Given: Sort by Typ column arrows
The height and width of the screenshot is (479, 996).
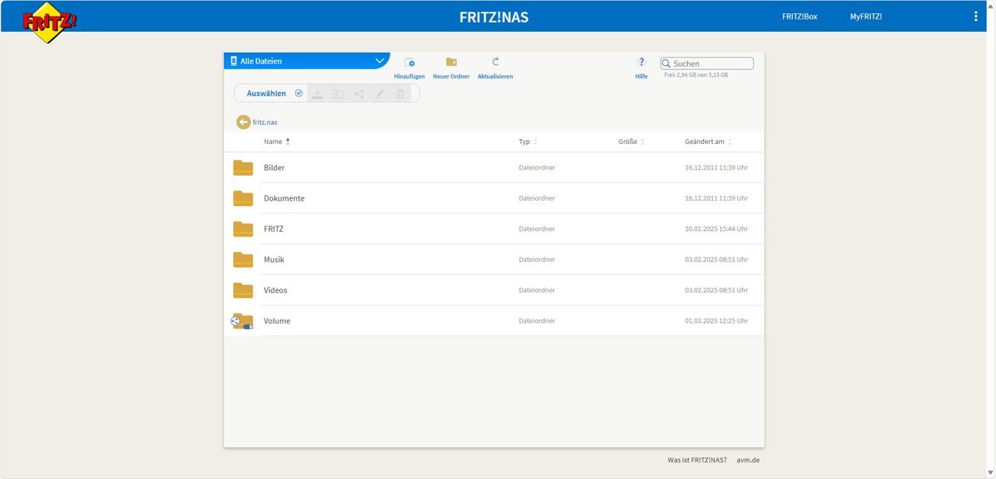Looking at the screenshot, I should click(x=535, y=142).
